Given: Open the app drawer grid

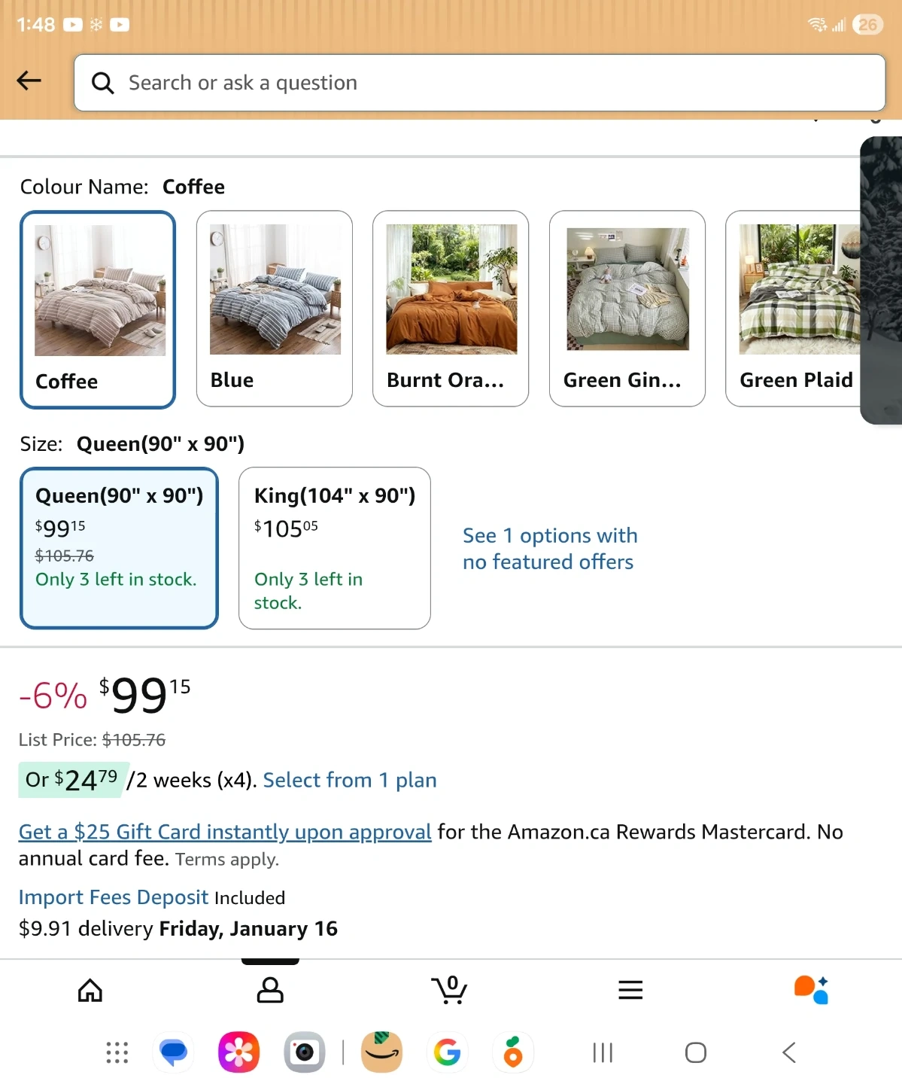Looking at the screenshot, I should click(x=117, y=1052).
